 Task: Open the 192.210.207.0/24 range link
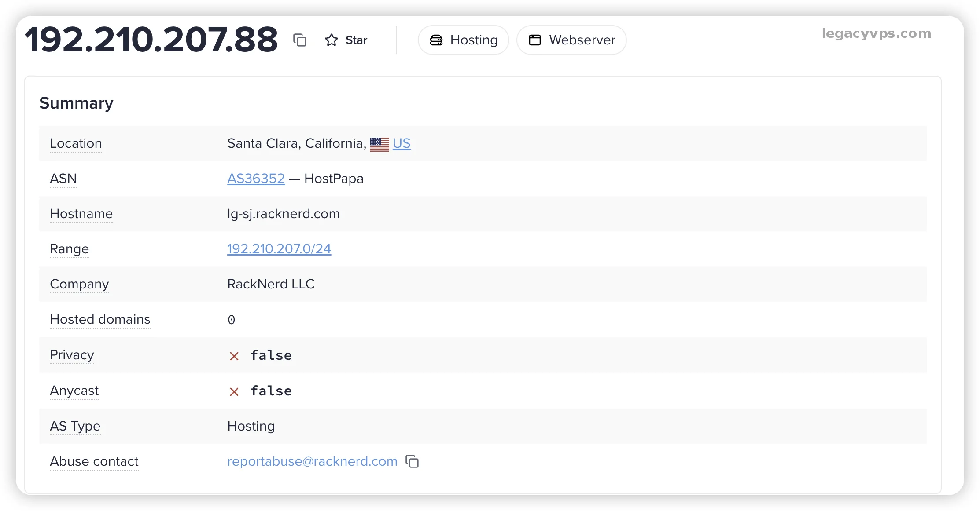point(279,249)
